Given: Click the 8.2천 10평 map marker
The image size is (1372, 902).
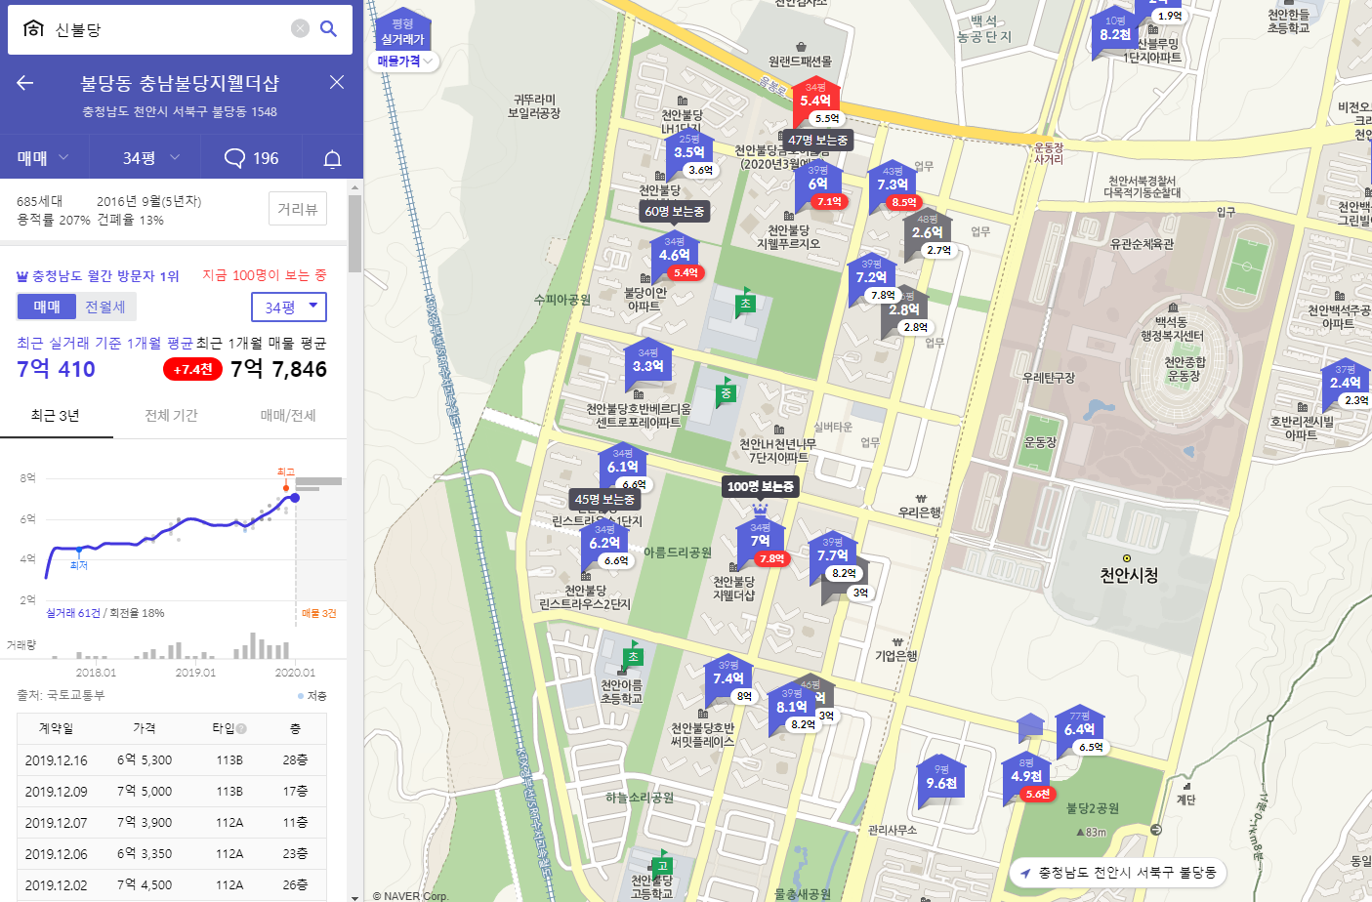Looking at the screenshot, I should click(1115, 34).
